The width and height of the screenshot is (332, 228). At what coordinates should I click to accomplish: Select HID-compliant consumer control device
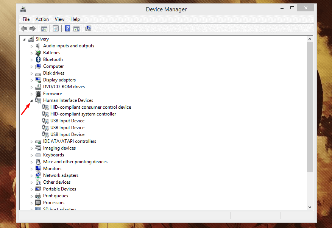pyautogui.click(x=90, y=107)
